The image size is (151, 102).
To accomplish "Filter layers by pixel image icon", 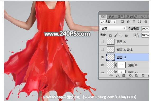I will coord(122,22).
